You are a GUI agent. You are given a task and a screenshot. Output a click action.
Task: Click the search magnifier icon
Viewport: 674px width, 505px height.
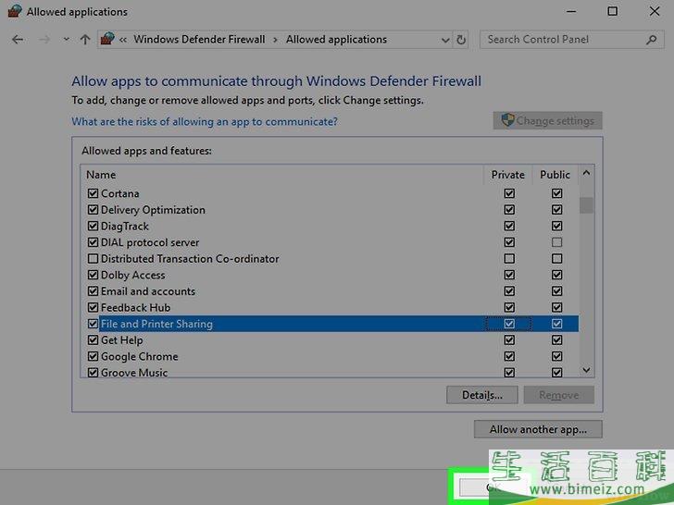651,40
